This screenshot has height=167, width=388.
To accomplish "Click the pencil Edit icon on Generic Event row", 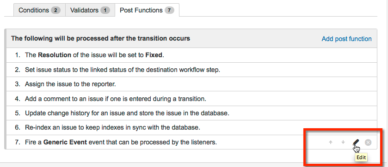I will [356, 143].
